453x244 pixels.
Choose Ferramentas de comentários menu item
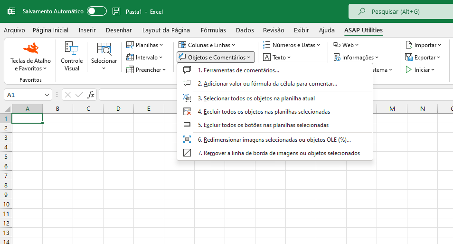point(275,70)
